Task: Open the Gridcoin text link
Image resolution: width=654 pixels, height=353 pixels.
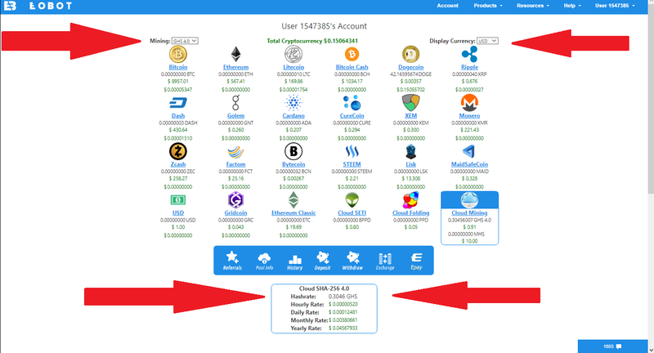Action: click(x=235, y=213)
